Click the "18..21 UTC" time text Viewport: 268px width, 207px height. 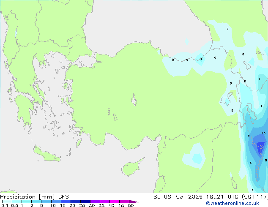click(223, 197)
